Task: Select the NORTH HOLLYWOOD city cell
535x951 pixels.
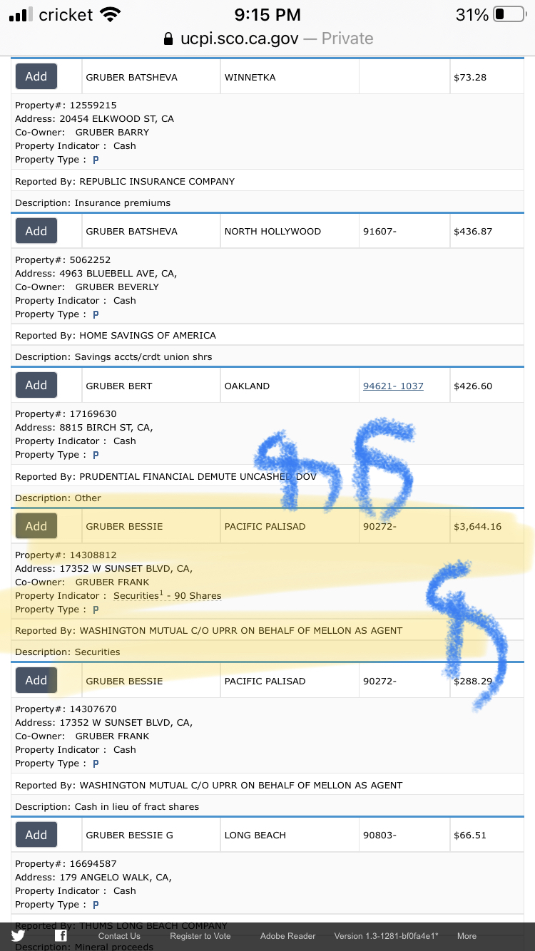Action: [x=290, y=231]
